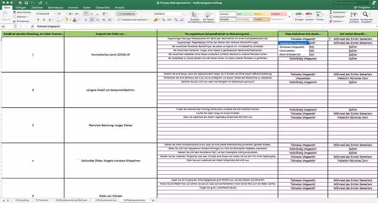Open the Einfügen ribbon tab
This screenshot has width=378, height=203.
(x=21, y=7)
